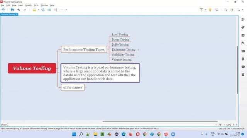Viewport: 247px width, 138px height.
Task: Click the 120% zoom level value
Action: pyautogui.click(x=228, y=125)
